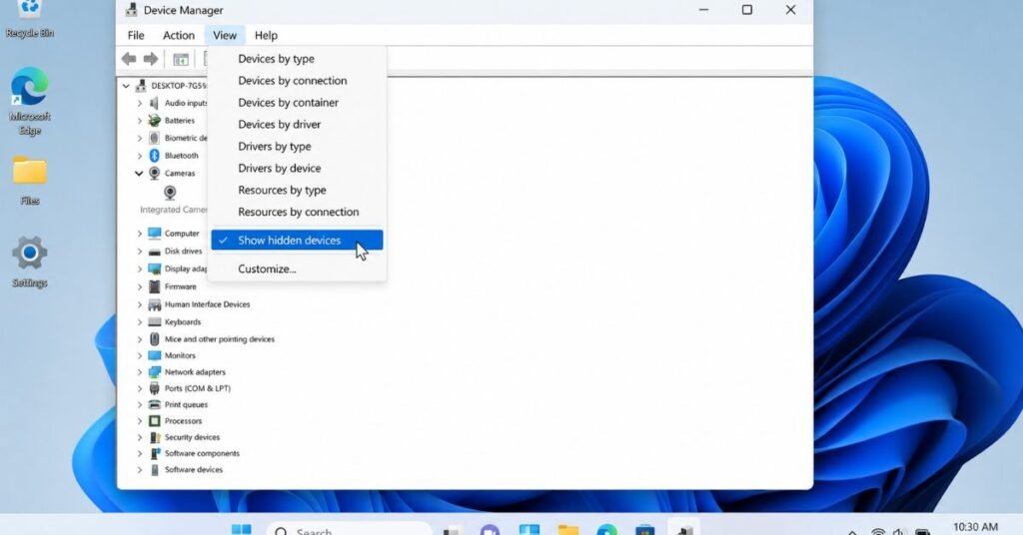Image resolution: width=1023 pixels, height=535 pixels.
Task: Expand the Print queues category
Action: (x=139, y=404)
